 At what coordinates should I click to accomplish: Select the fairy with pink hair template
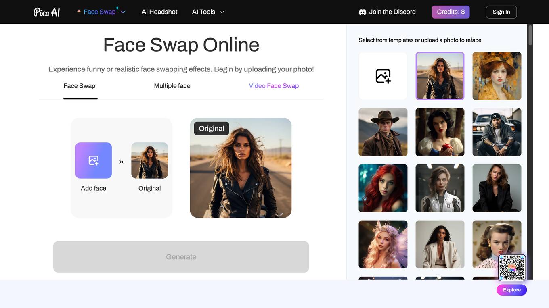point(383,244)
